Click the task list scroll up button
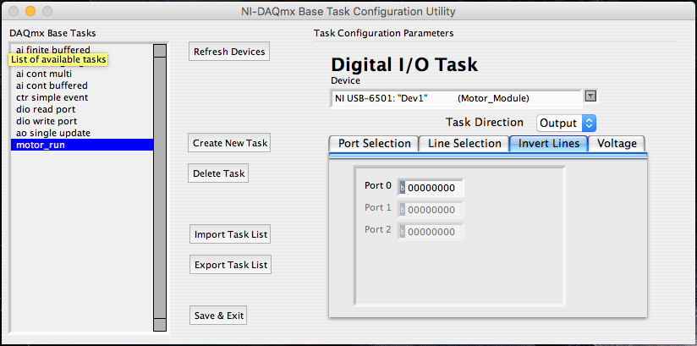 pyautogui.click(x=160, y=50)
